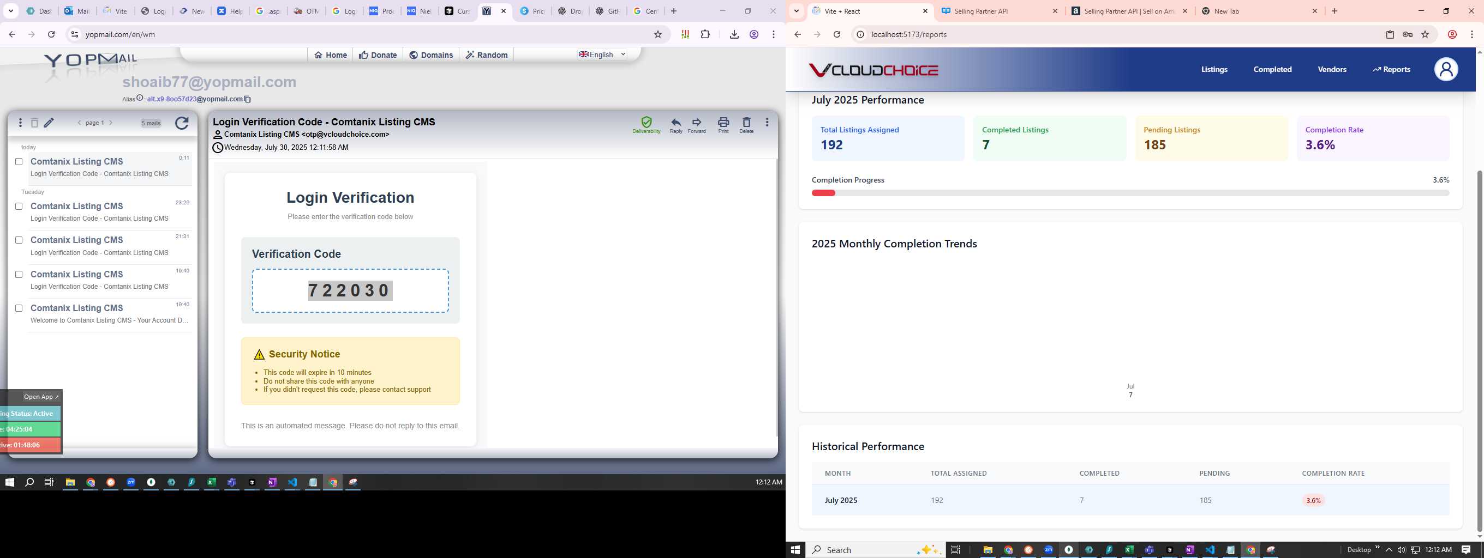1484x558 pixels.
Task: Go to next inbox page chevron
Action: [111, 123]
